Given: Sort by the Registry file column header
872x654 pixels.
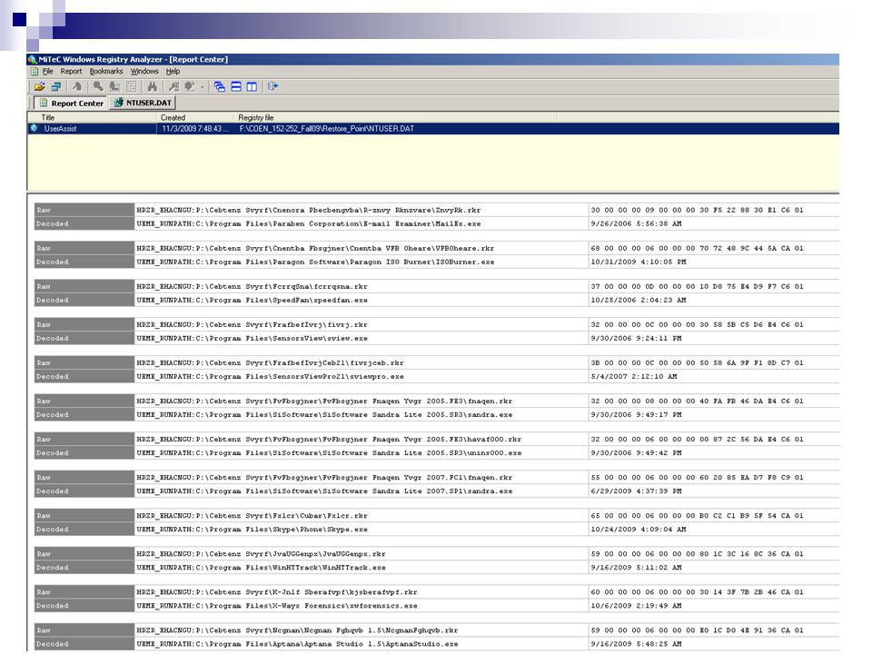Looking at the screenshot, I should (x=395, y=118).
